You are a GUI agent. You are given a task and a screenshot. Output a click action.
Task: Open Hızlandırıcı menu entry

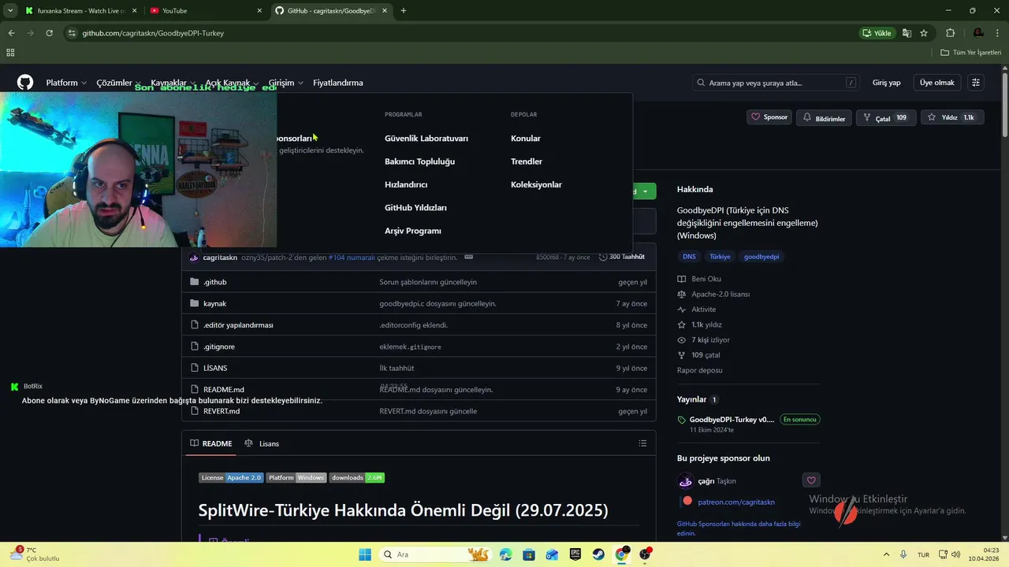click(x=406, y=184)
